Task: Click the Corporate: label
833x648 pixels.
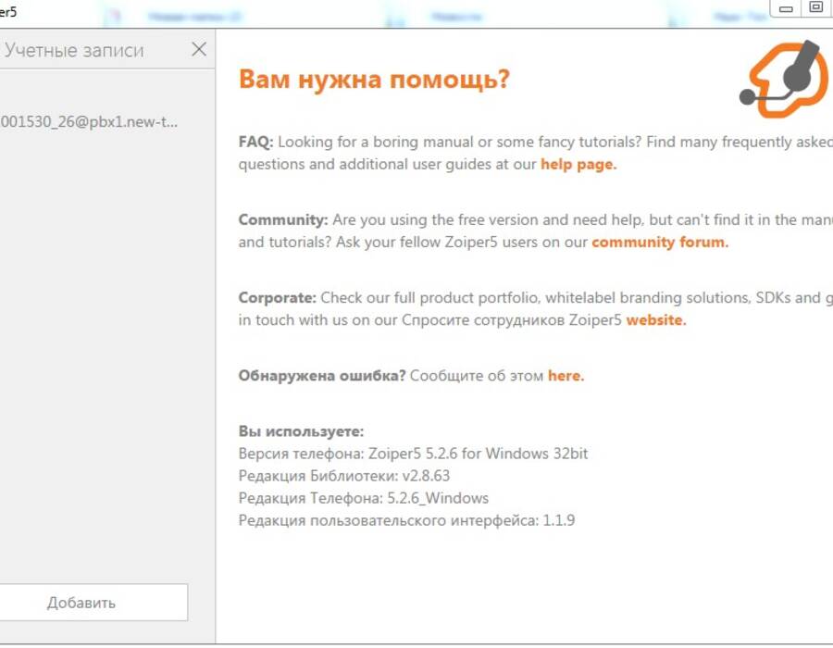Action: [278, 297]
